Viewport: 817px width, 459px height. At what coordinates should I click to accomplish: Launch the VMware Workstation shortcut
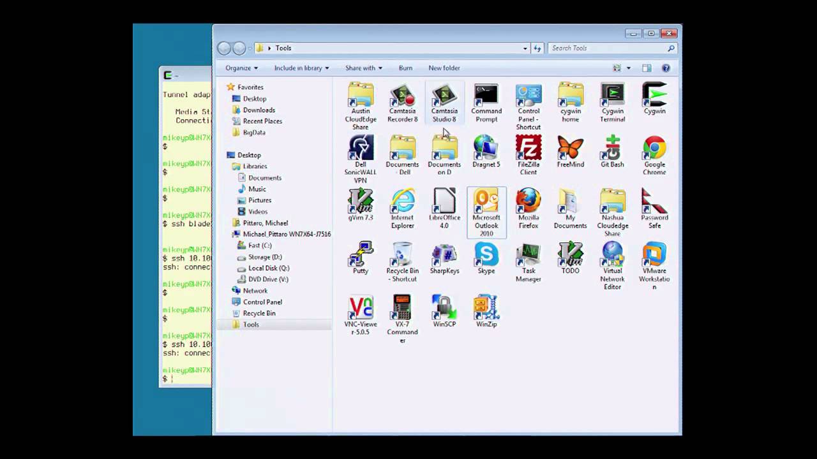coord(654,266)
